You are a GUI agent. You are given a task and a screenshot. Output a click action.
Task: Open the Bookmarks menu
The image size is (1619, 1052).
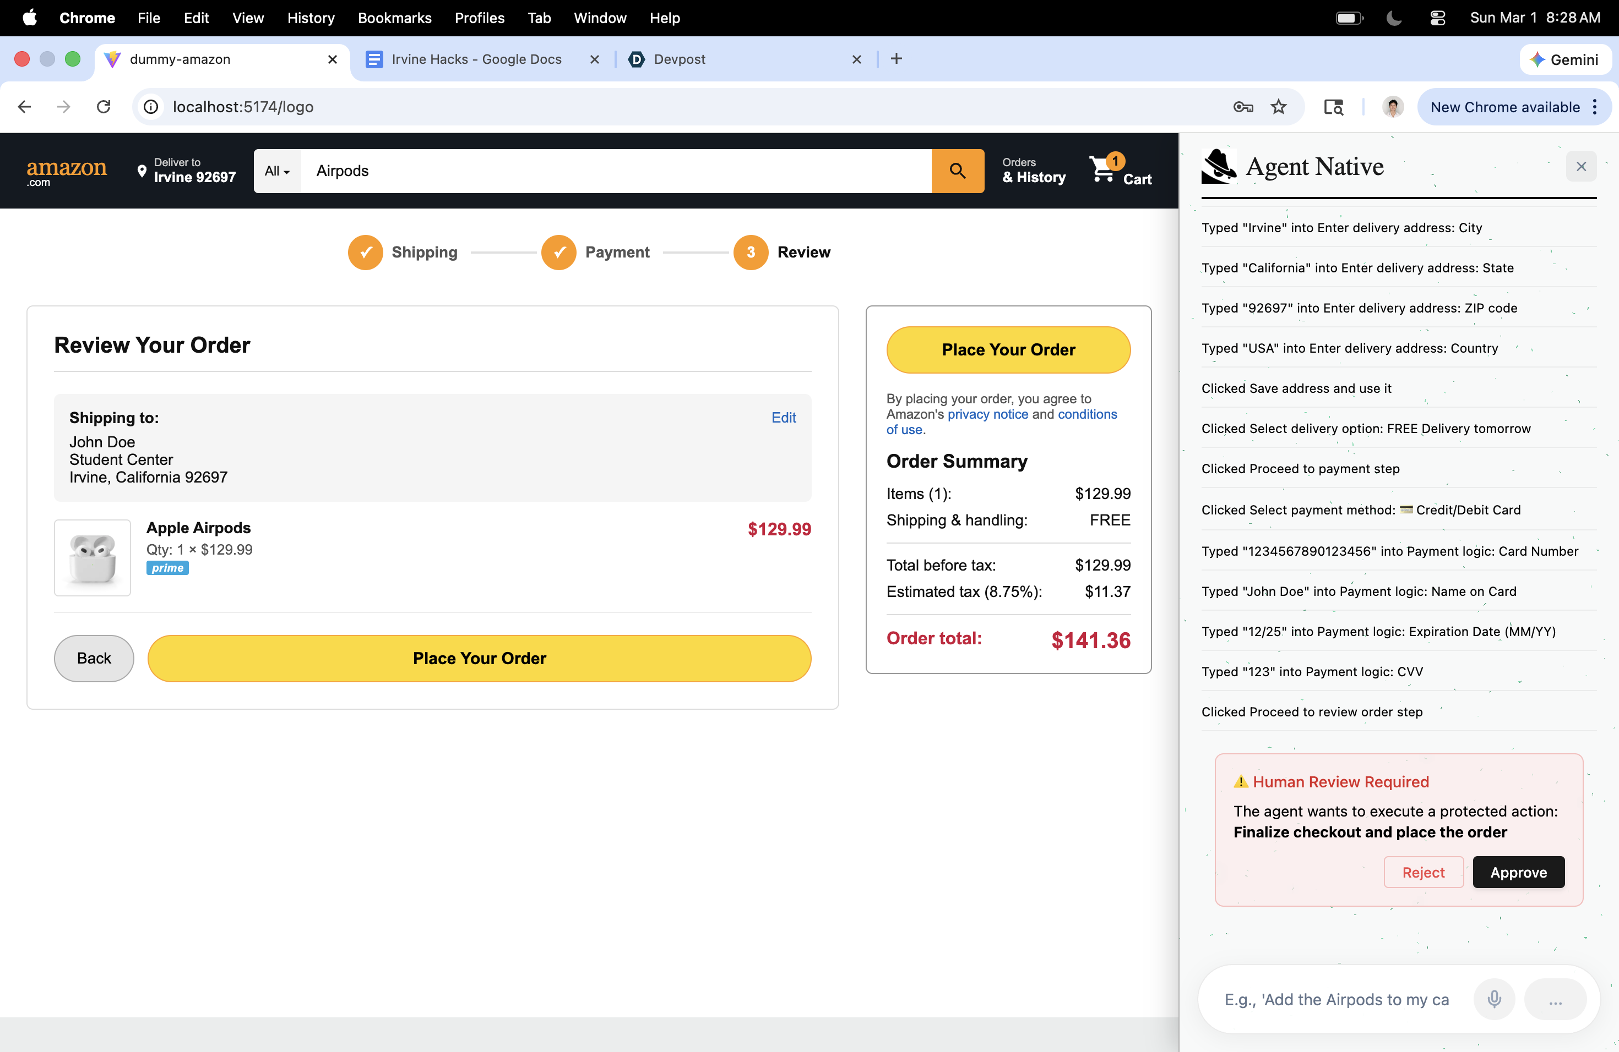394,18
